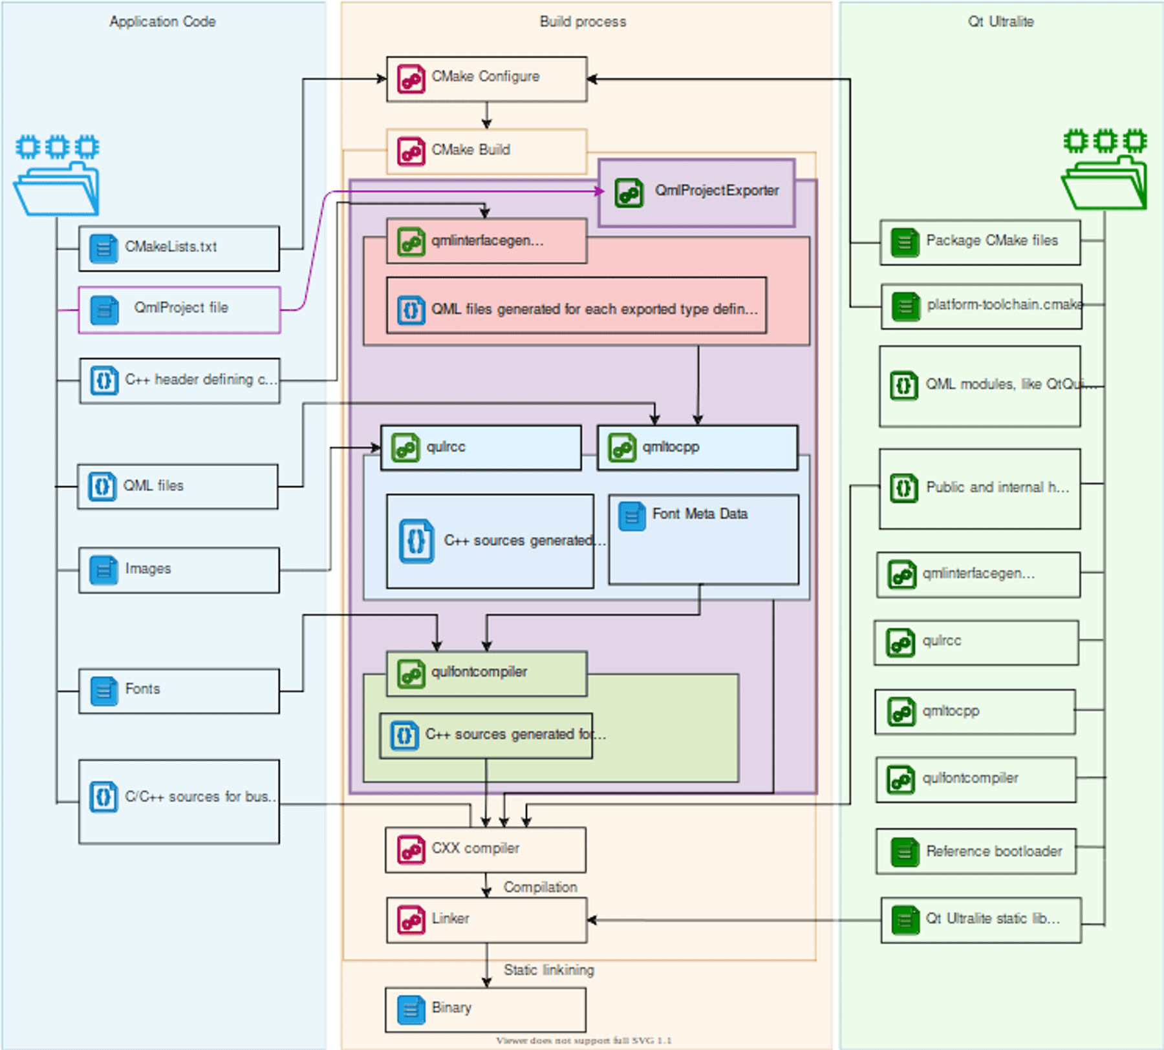The image size is (1164, 1050).
Task: Click the qmlinterfacegen icon in Build process
Action: click(411, 242)
